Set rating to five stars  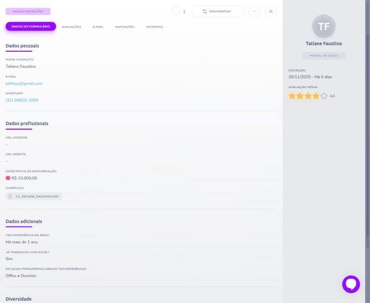point(324,96)
